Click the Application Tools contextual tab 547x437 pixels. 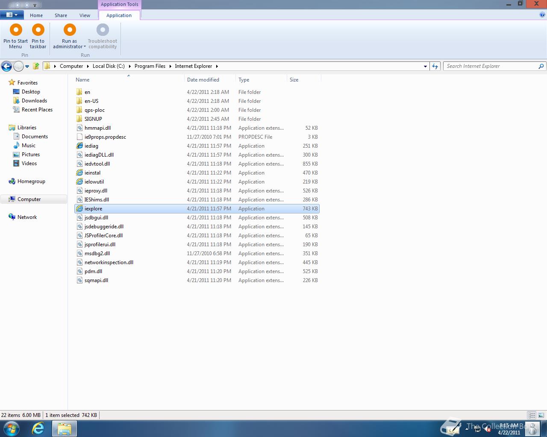120,5
